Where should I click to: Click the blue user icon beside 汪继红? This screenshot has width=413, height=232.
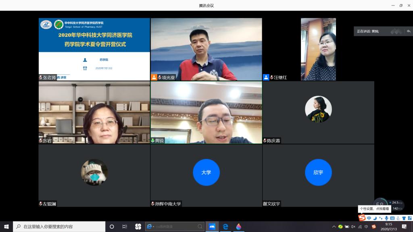tap(266, 77)
